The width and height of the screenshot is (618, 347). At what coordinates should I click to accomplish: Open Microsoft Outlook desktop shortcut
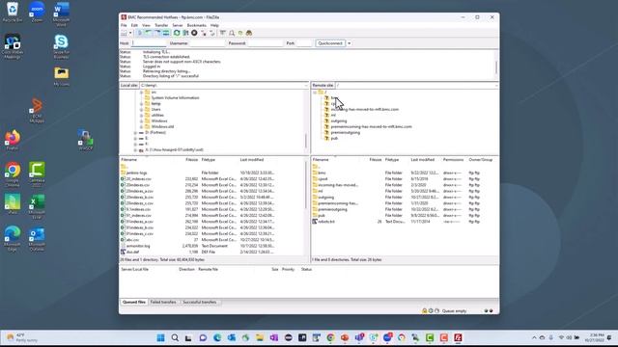coord(37,238)
